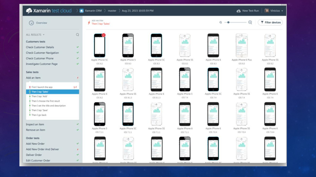
Task: Click the Sales tests group heading
Action: [x=32, y=72]
